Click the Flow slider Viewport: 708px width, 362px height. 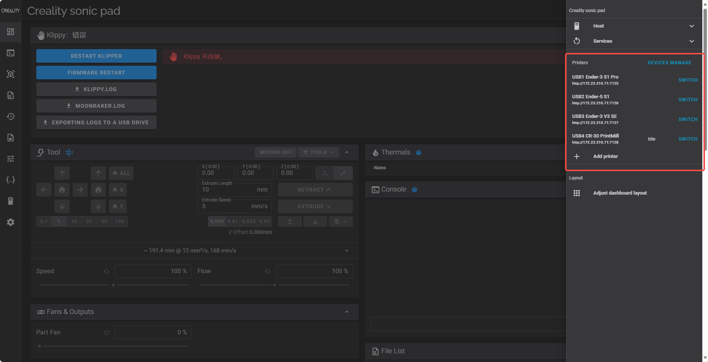275,285
